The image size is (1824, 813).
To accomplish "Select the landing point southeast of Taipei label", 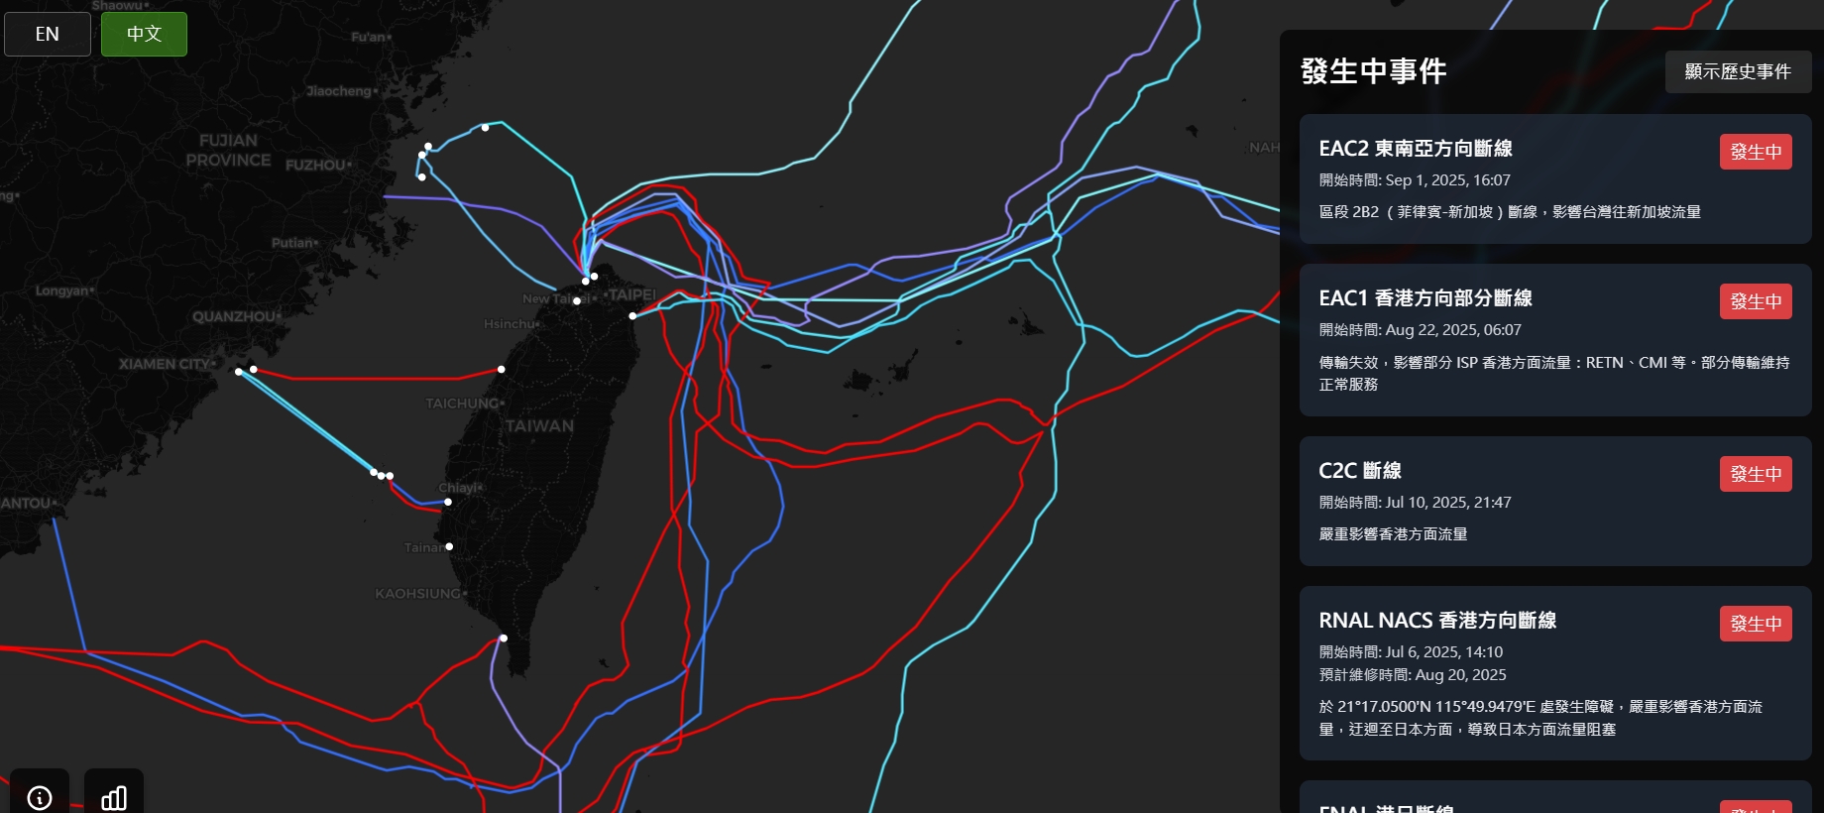I will pos(632,316).
